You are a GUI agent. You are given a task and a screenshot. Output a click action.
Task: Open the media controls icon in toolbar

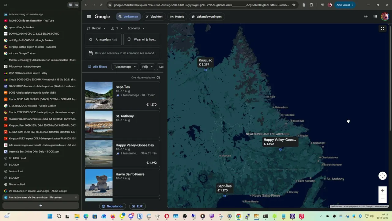pos(322,5)
